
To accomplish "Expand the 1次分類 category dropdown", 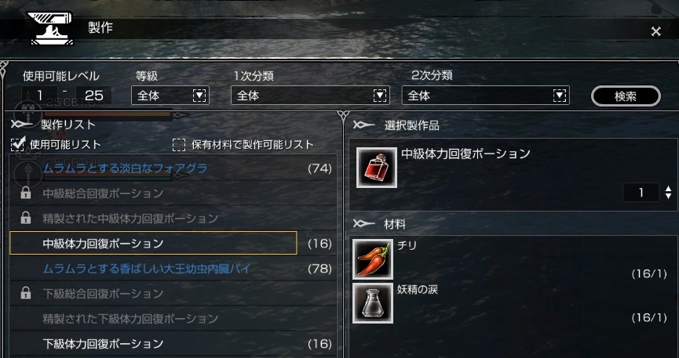I will [310, 96].
